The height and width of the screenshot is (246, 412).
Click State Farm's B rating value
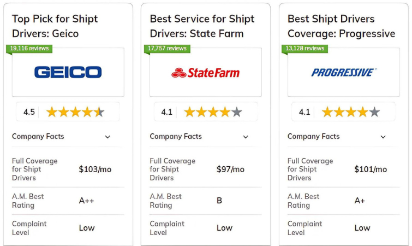pyautogui.click(x=219, y=201)
